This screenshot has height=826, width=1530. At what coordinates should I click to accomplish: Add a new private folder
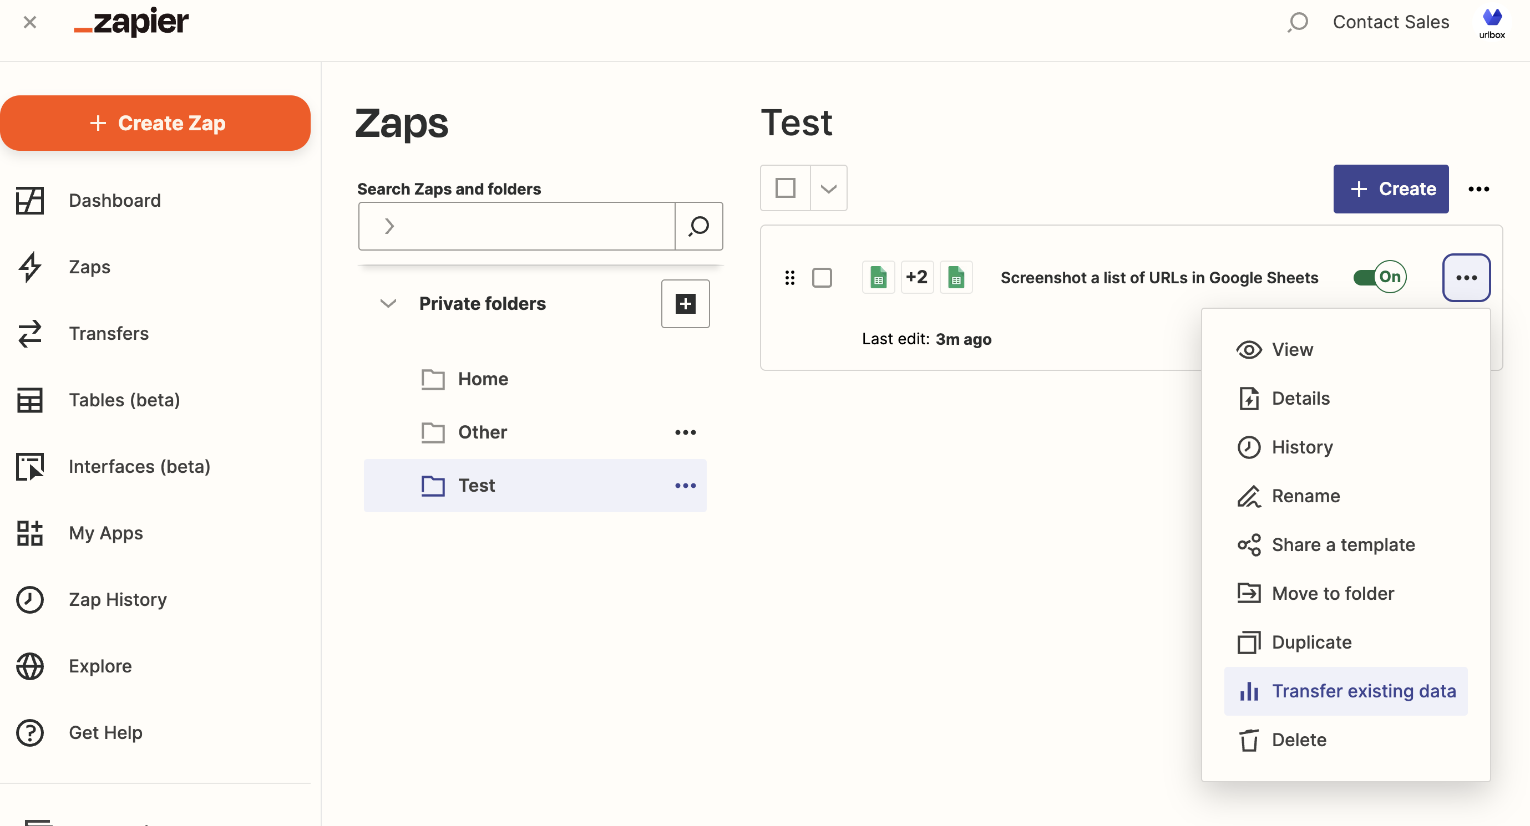(x=686, y=303)
